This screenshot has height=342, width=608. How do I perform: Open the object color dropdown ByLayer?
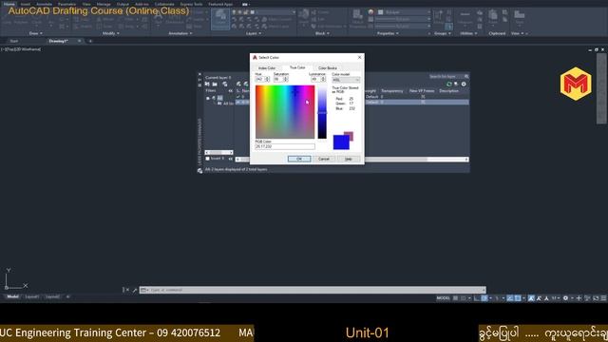(x=402, y=12)
